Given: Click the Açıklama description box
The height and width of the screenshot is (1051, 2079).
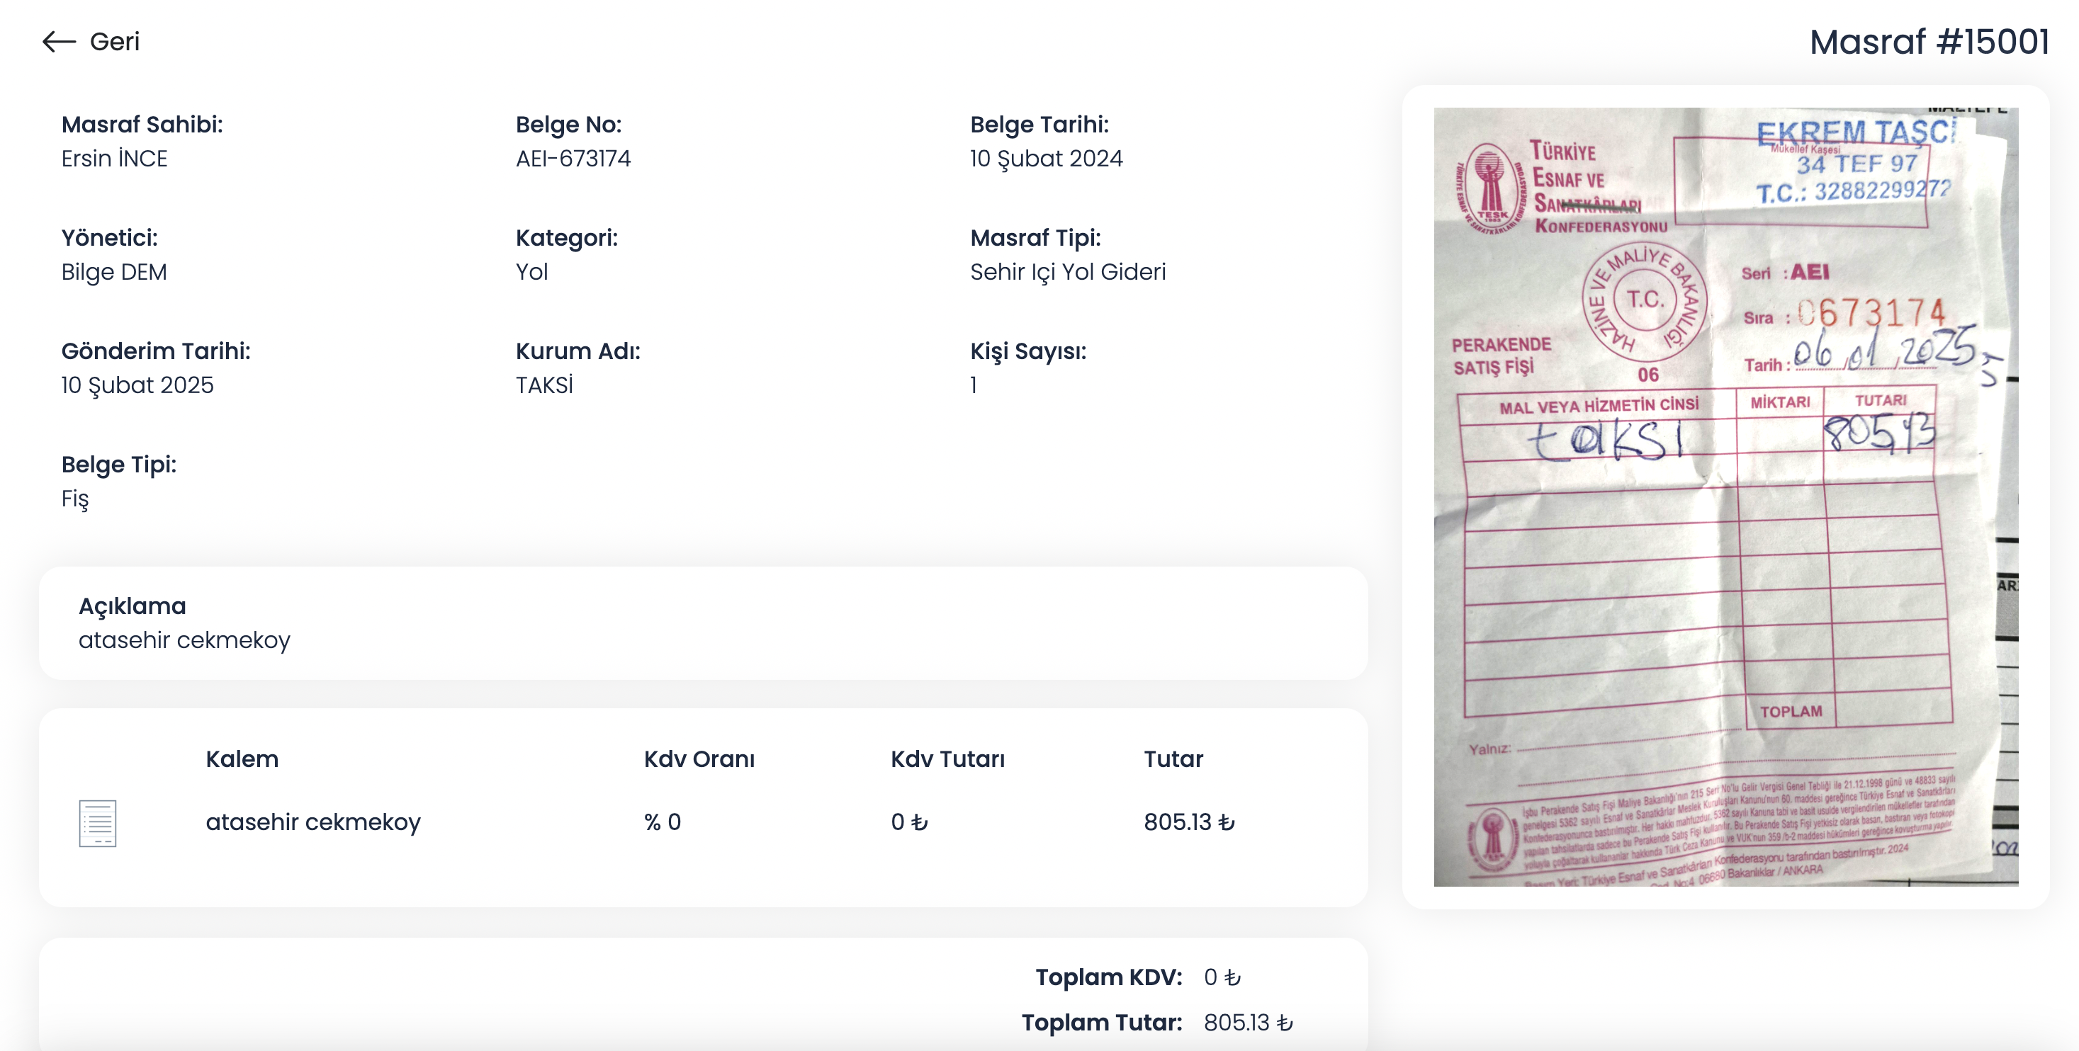Looking at the screenshot, I should pos(702,623).
